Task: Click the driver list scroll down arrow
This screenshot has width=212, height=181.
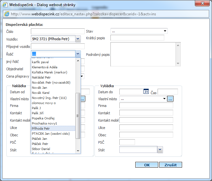Action: [x=78, y=151]
